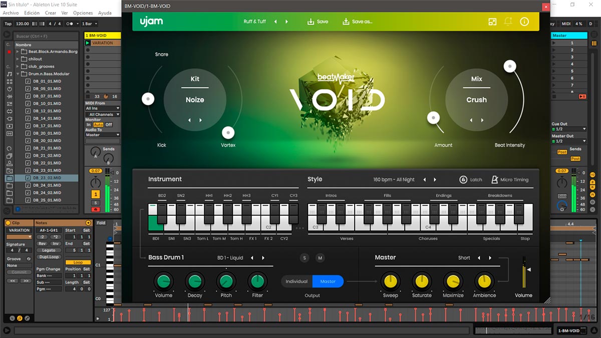Collapse the Drum.n.Bass.Modular folder
This screenshot has height=338, width=601.
tap(18, 74)
